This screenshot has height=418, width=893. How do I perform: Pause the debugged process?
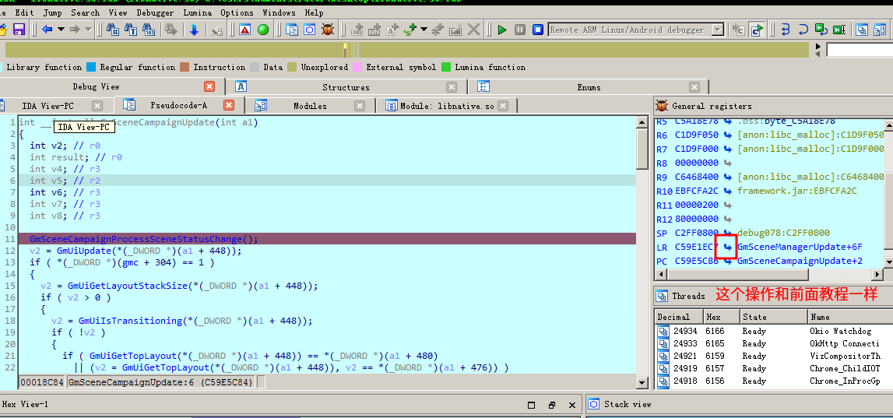tap(520, 30)
